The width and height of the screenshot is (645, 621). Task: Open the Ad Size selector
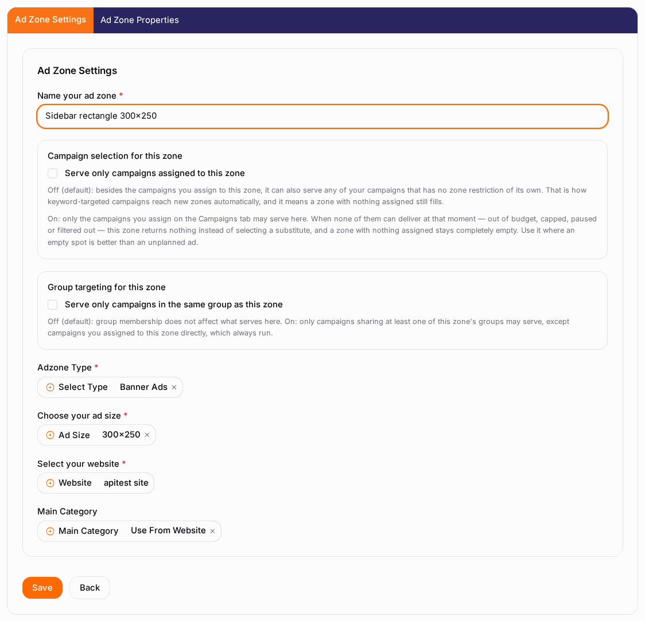(96, 435)
